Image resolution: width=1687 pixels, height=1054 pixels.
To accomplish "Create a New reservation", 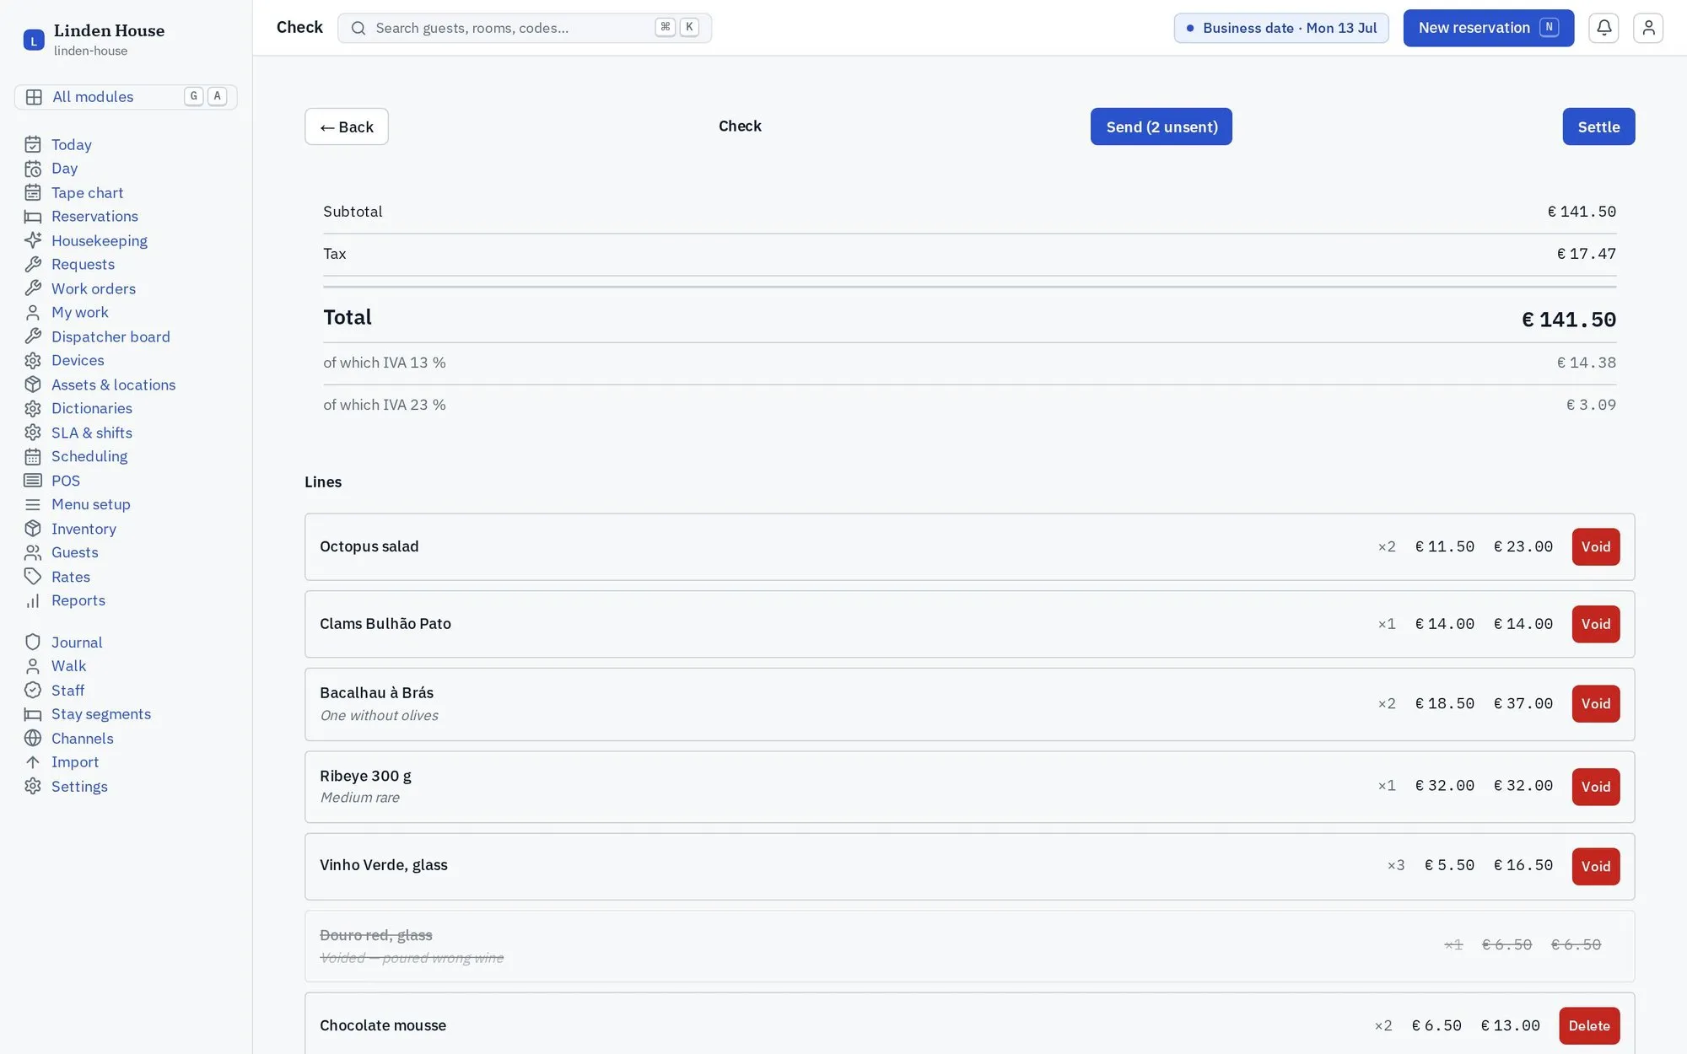I will pos(1489,28).
